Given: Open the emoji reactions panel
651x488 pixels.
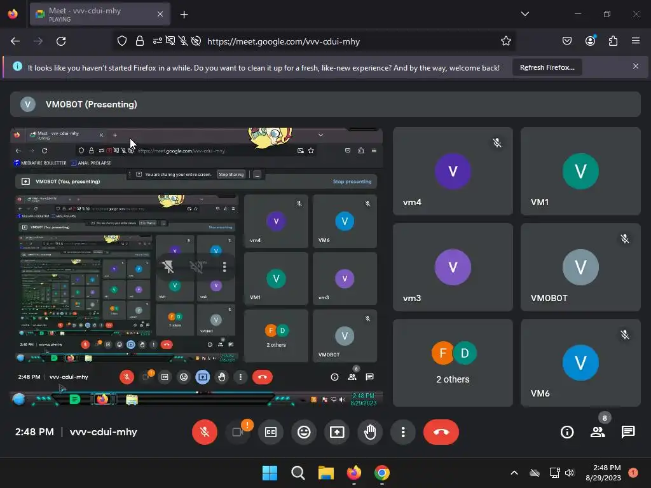Looking at the screenshot, I should pyautogui.click(x=304, y=432).
